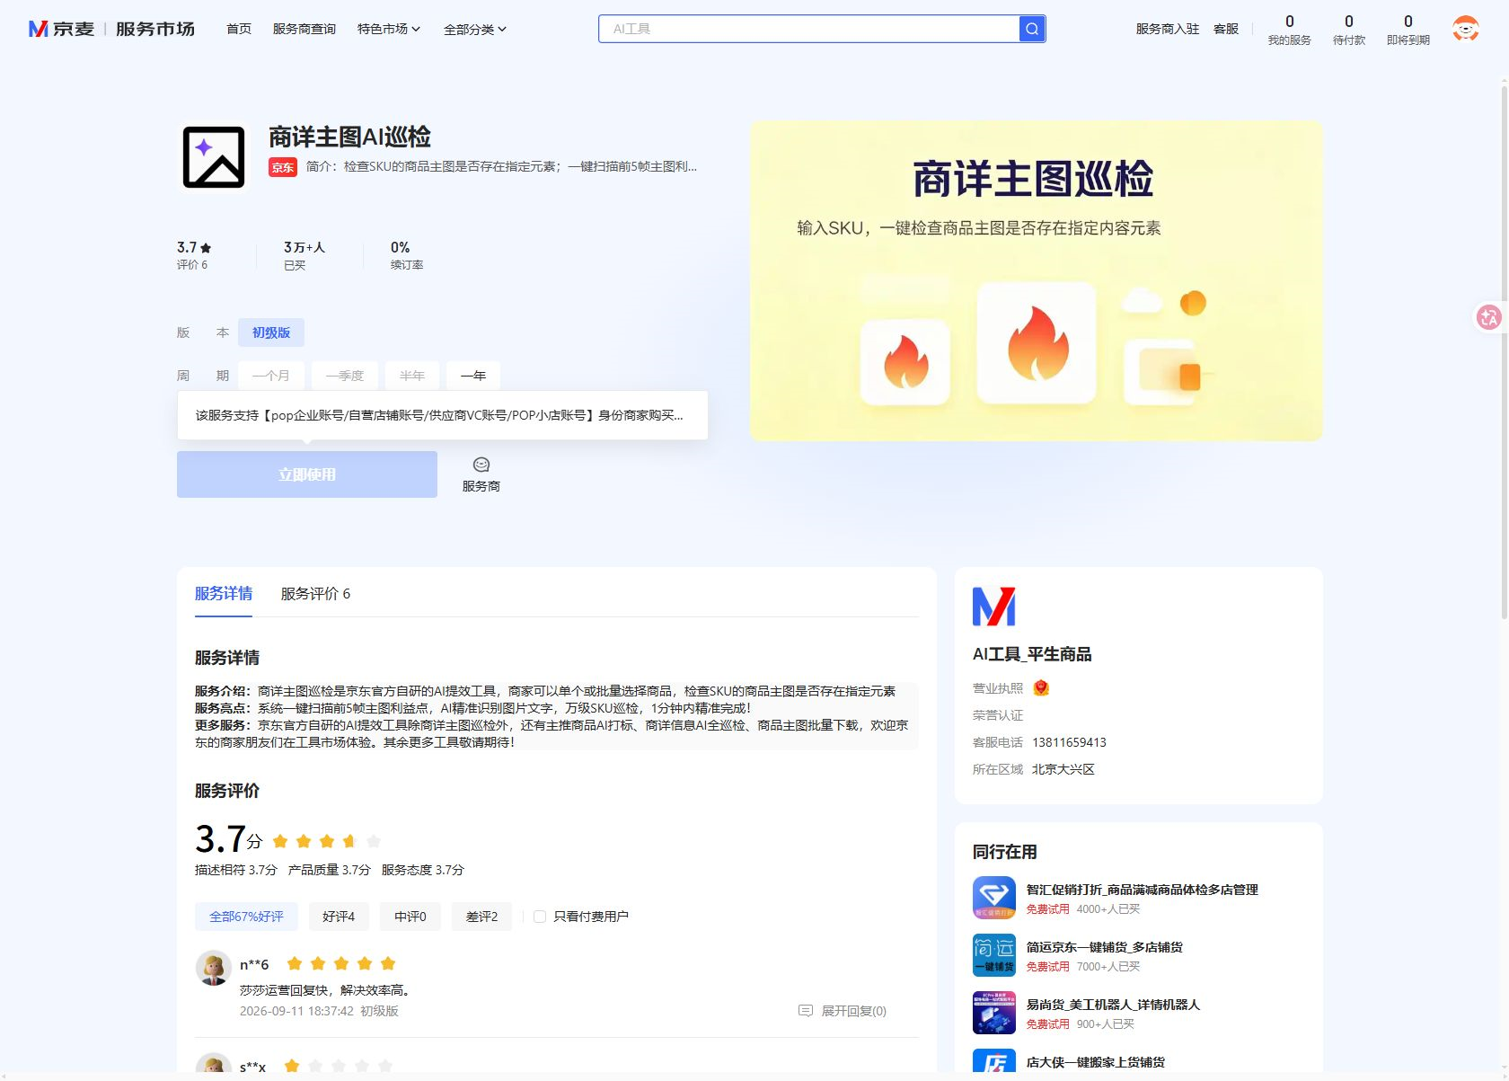This screenshot has height=1081, width=1509.
Task: Open 服务商入驻 link
Action: (x=1168, y=29)
